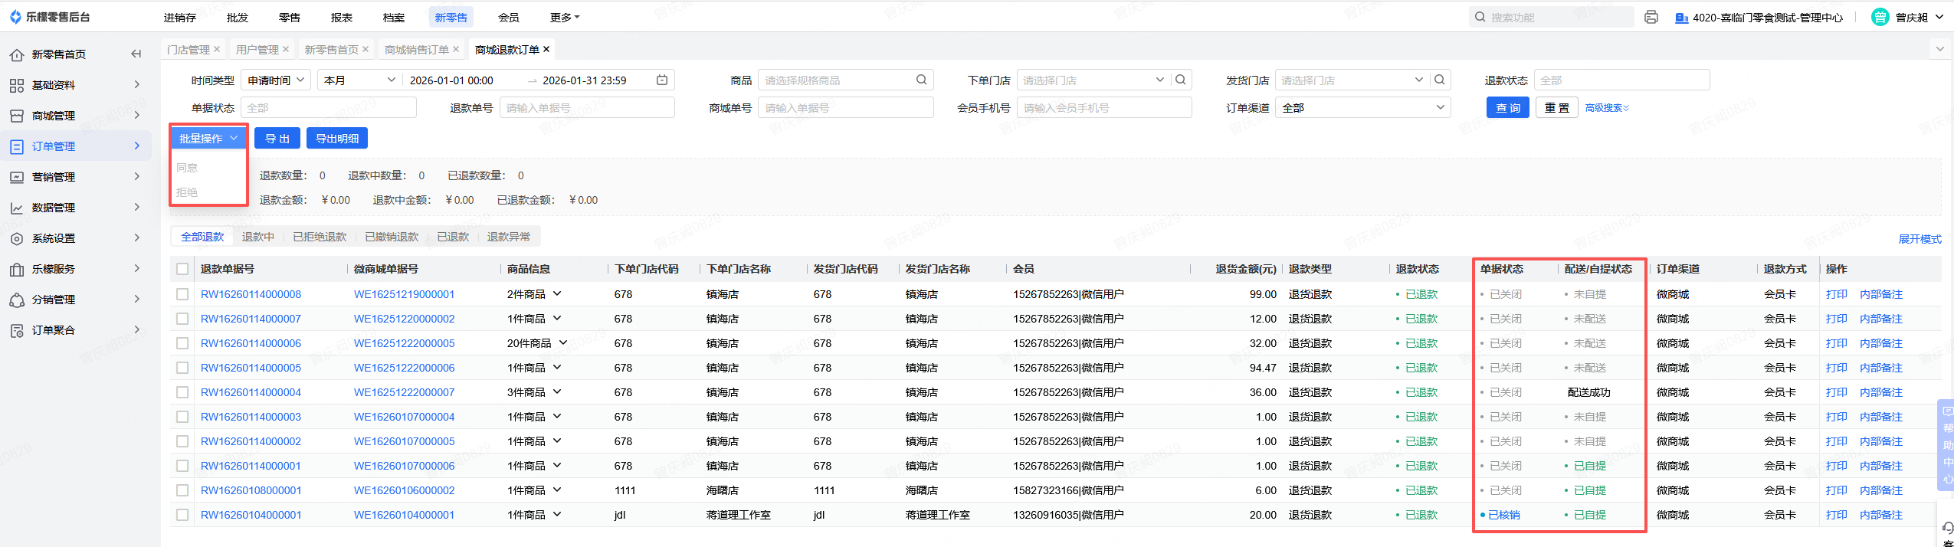Open 新零售首页 from the sidebar home icon

pyautogui.click(x=17, y=54)
